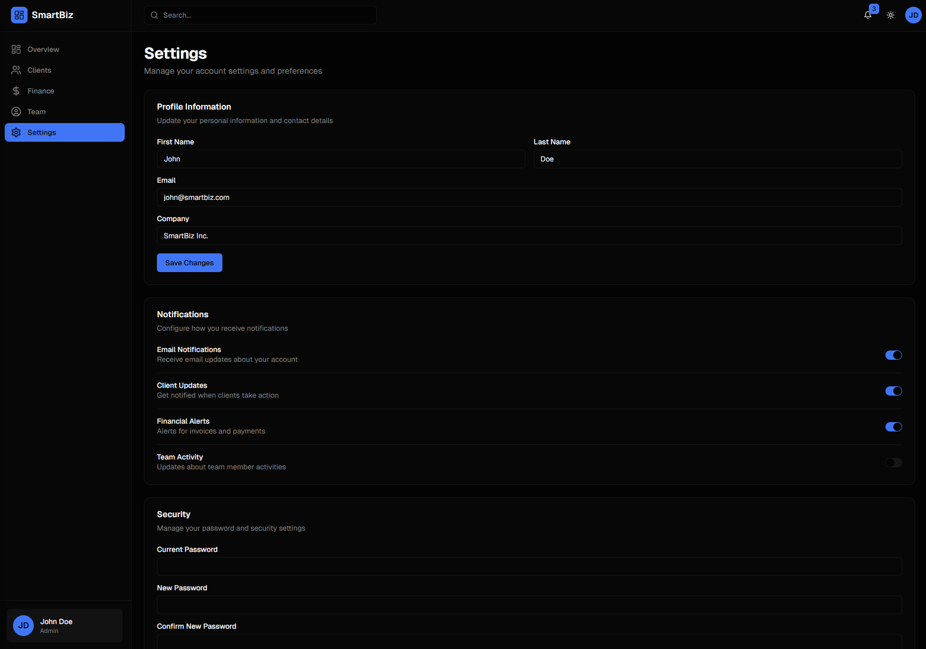Turn off Client Updates notifications
This screenshot has height=649, width=926.
click(x=893, y=391)
